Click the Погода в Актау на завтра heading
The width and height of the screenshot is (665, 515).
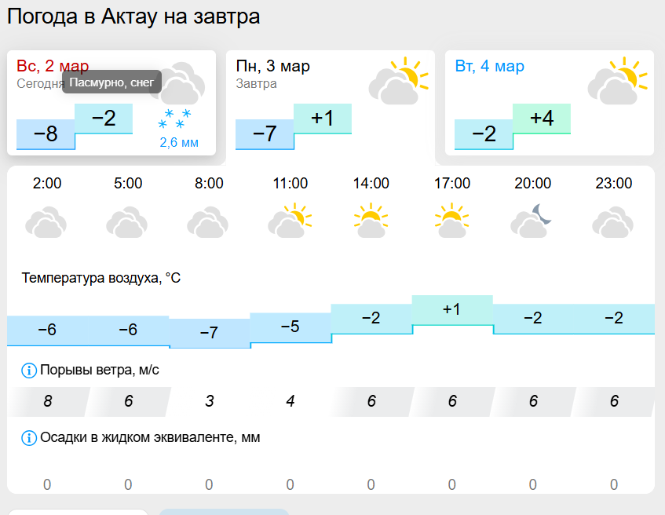pos(133,16)
